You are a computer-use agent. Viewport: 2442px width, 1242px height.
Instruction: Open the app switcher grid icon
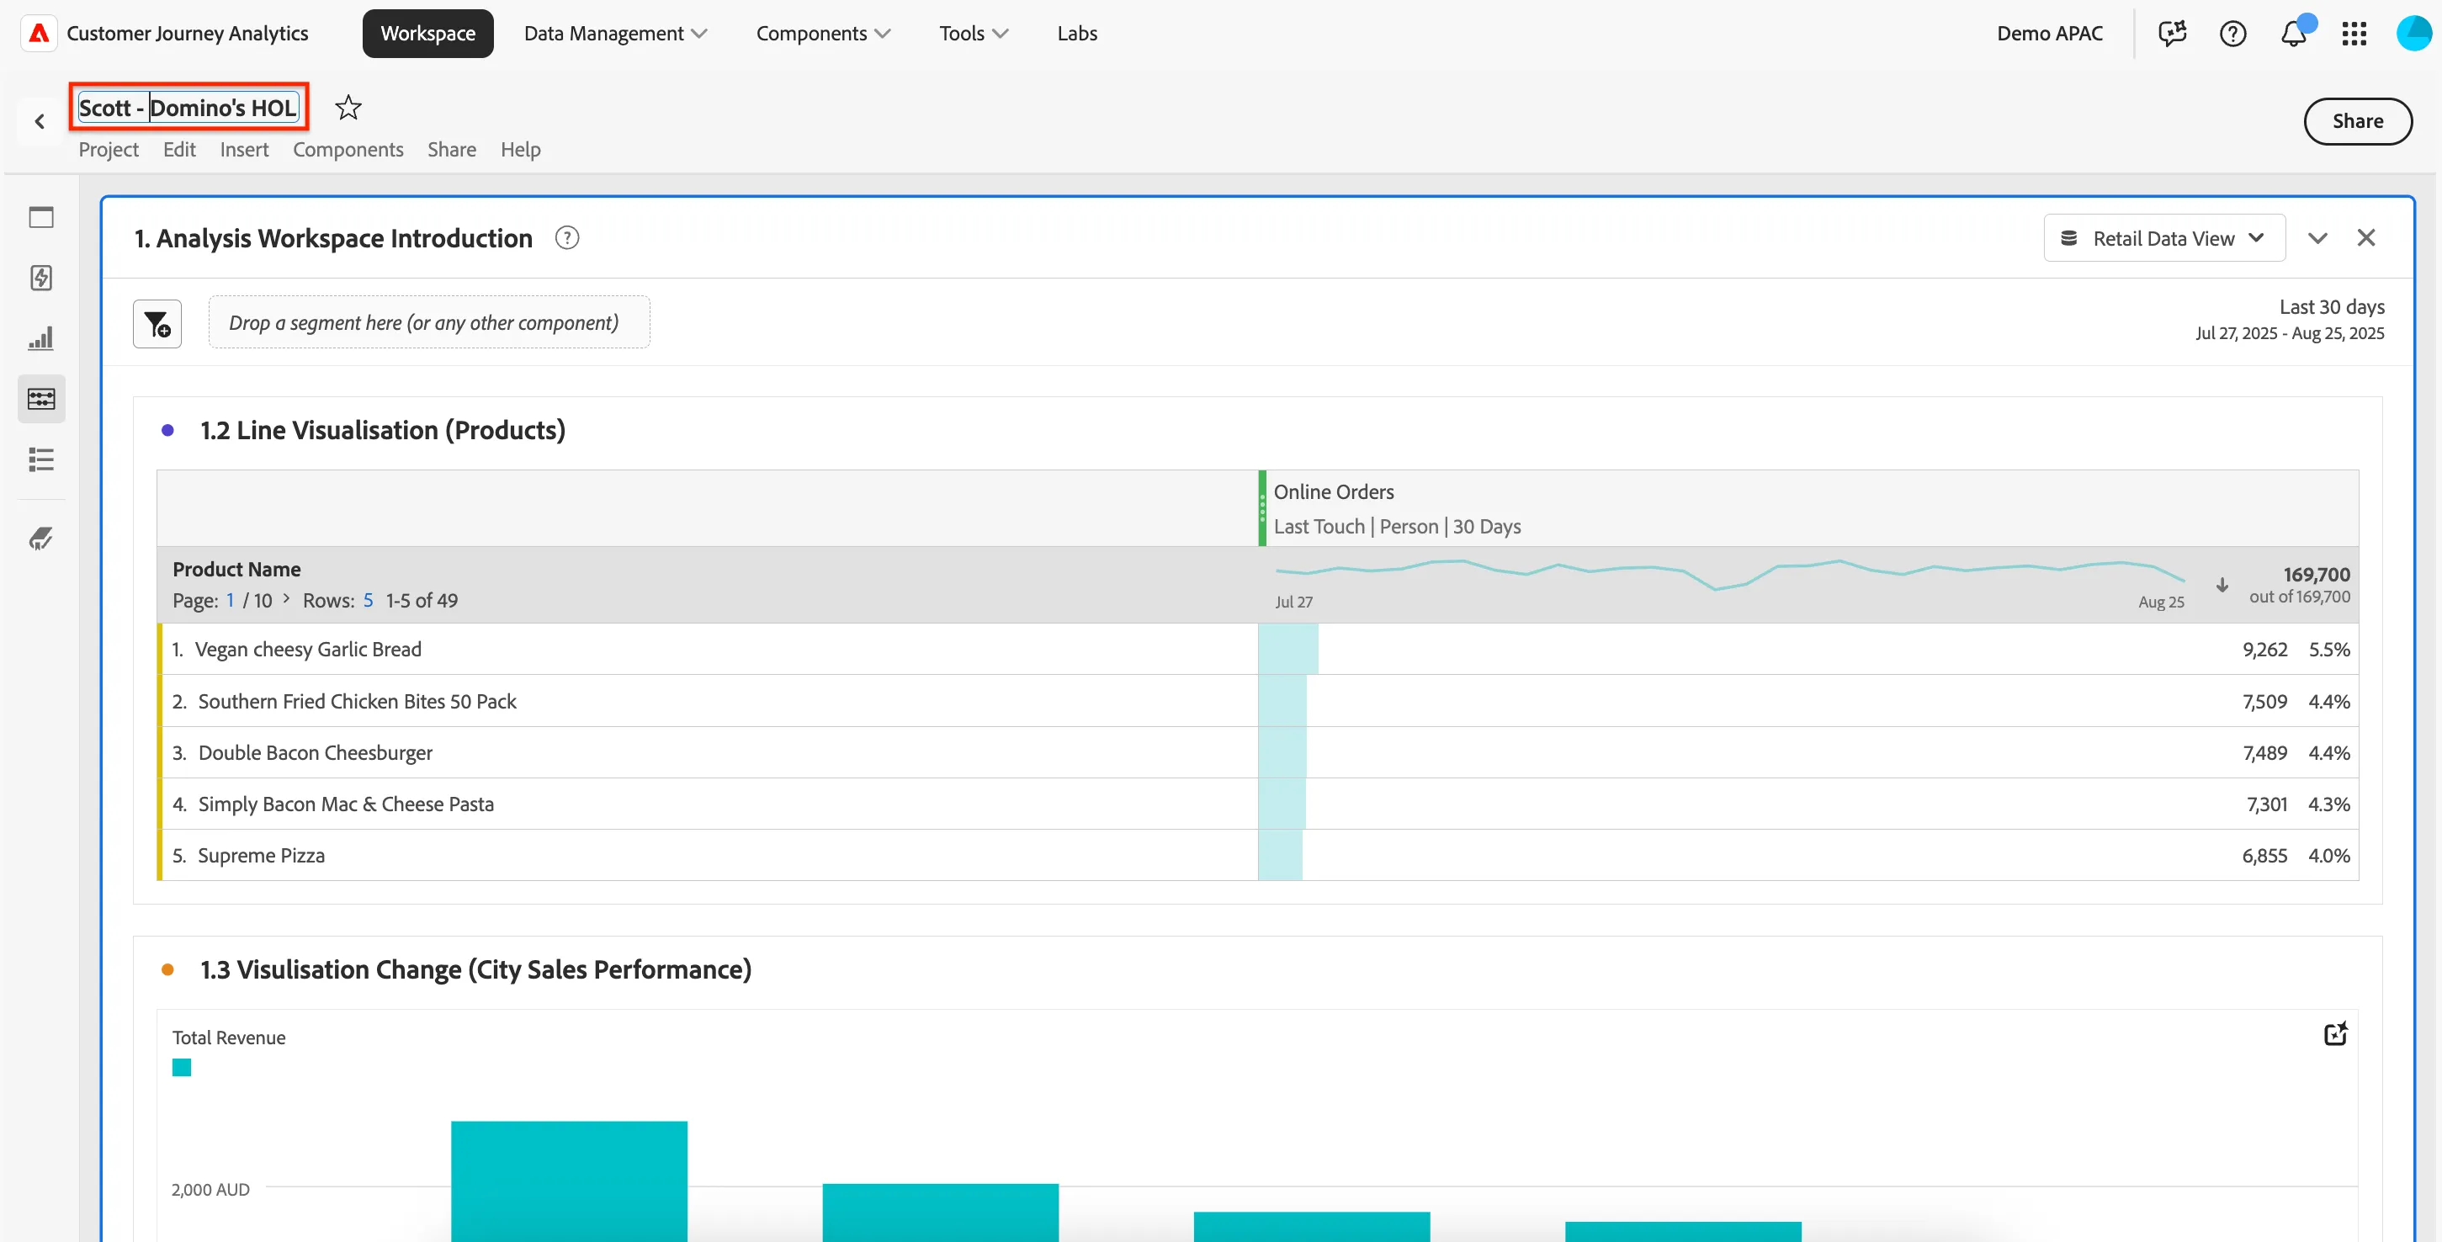2354,33
